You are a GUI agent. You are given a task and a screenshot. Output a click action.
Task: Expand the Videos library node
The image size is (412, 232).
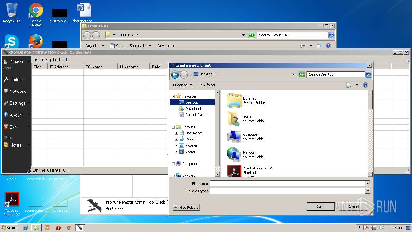[x=176, y=151]
